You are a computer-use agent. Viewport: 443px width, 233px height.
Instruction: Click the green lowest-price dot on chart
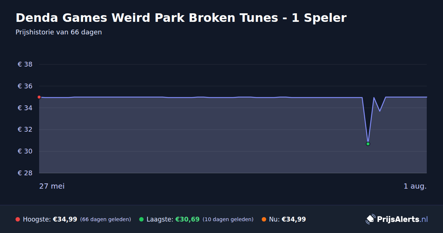(368, 144)
